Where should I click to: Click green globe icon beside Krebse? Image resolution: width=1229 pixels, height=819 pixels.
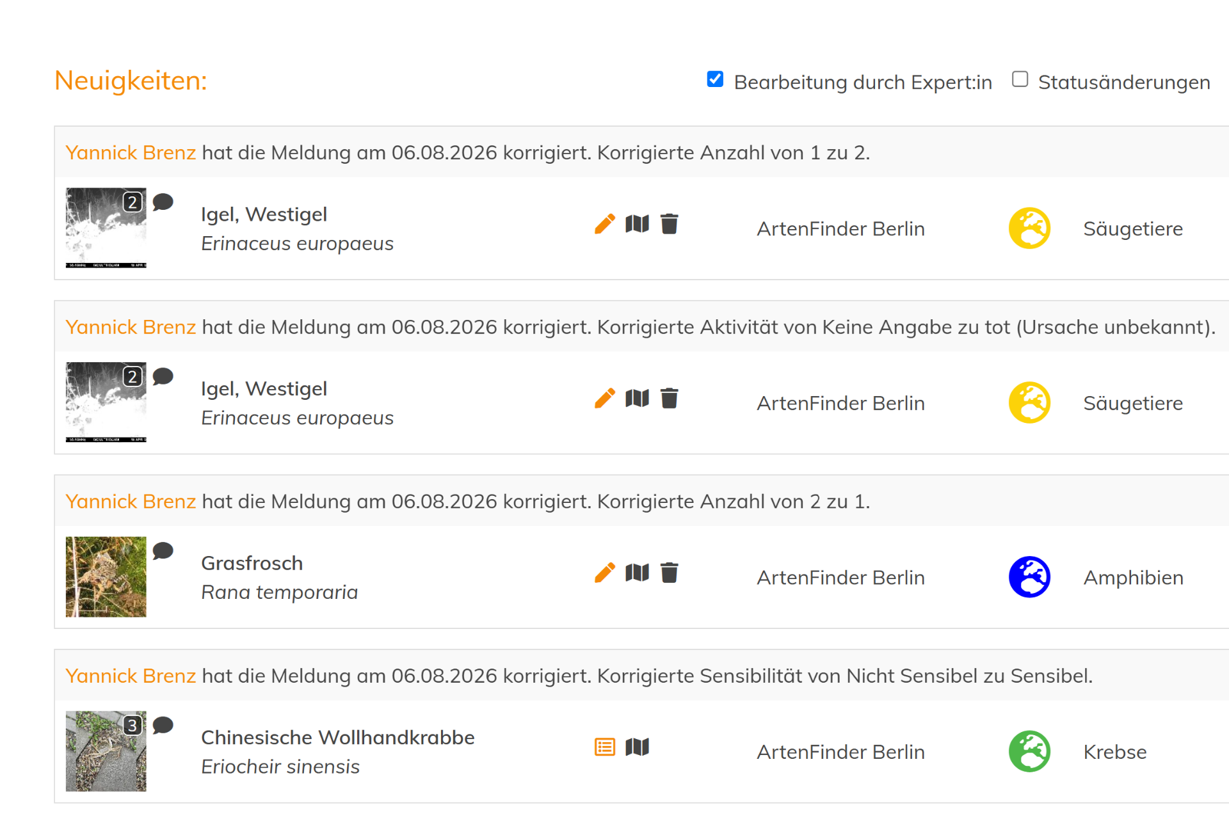1029,751
